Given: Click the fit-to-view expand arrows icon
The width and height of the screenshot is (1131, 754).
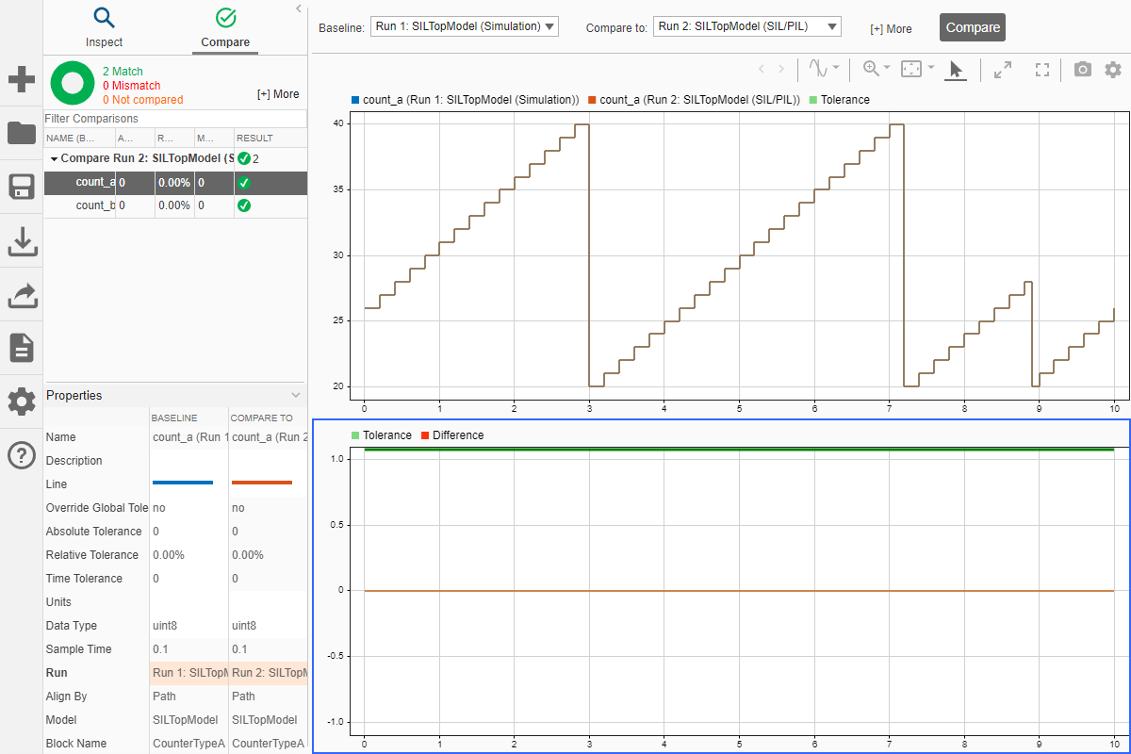Looking at the screenshot, I should [x=1003, y=69].
